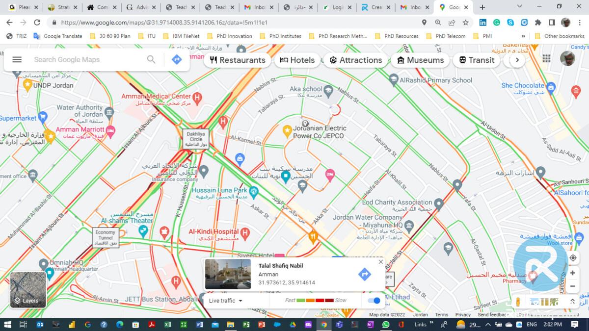Open the Chrome extensions puzzle menu
This screenshot has width=589, height=331.
coord(538,23)
